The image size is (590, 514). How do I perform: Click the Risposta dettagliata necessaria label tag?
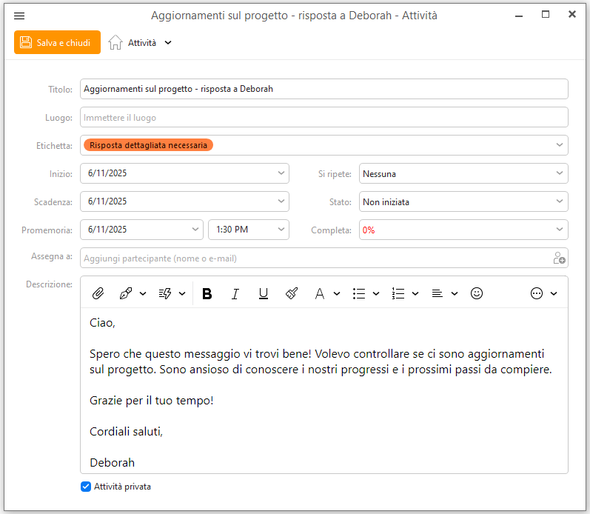point(148,145)
